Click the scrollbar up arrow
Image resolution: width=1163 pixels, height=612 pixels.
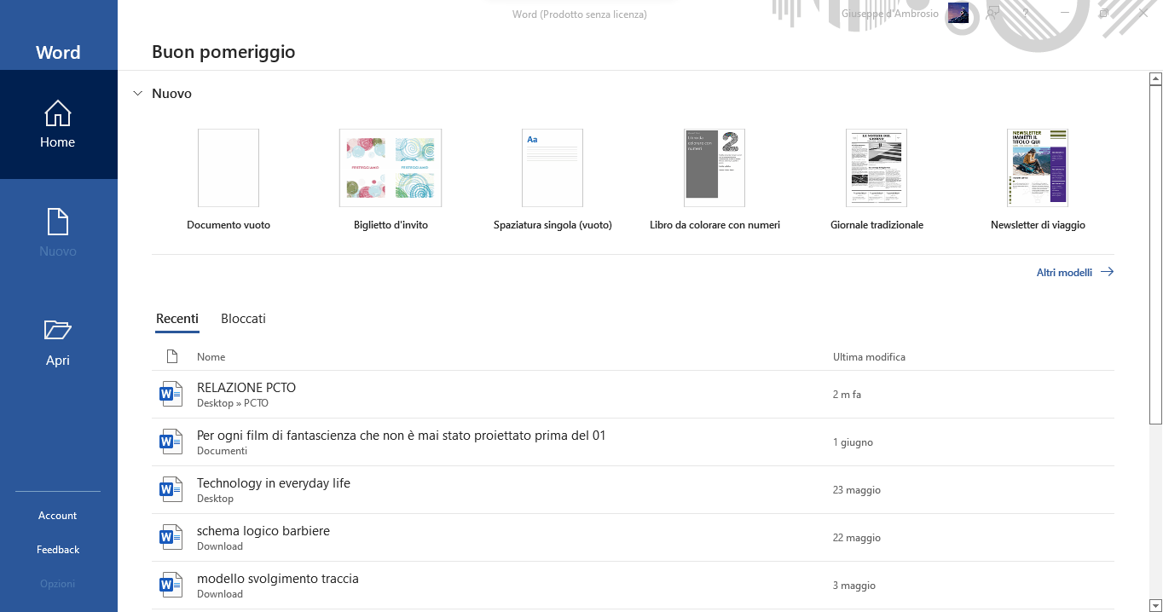click(x=1155, y=79)
